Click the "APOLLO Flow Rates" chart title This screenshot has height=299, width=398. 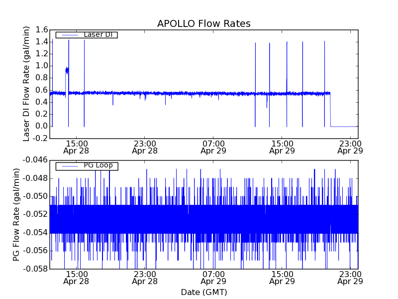point(203,23)
